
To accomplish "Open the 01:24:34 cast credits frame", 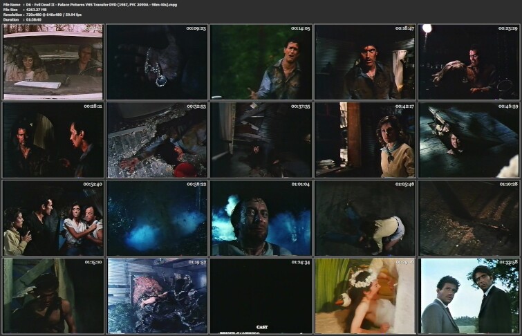I will point(261,296).
